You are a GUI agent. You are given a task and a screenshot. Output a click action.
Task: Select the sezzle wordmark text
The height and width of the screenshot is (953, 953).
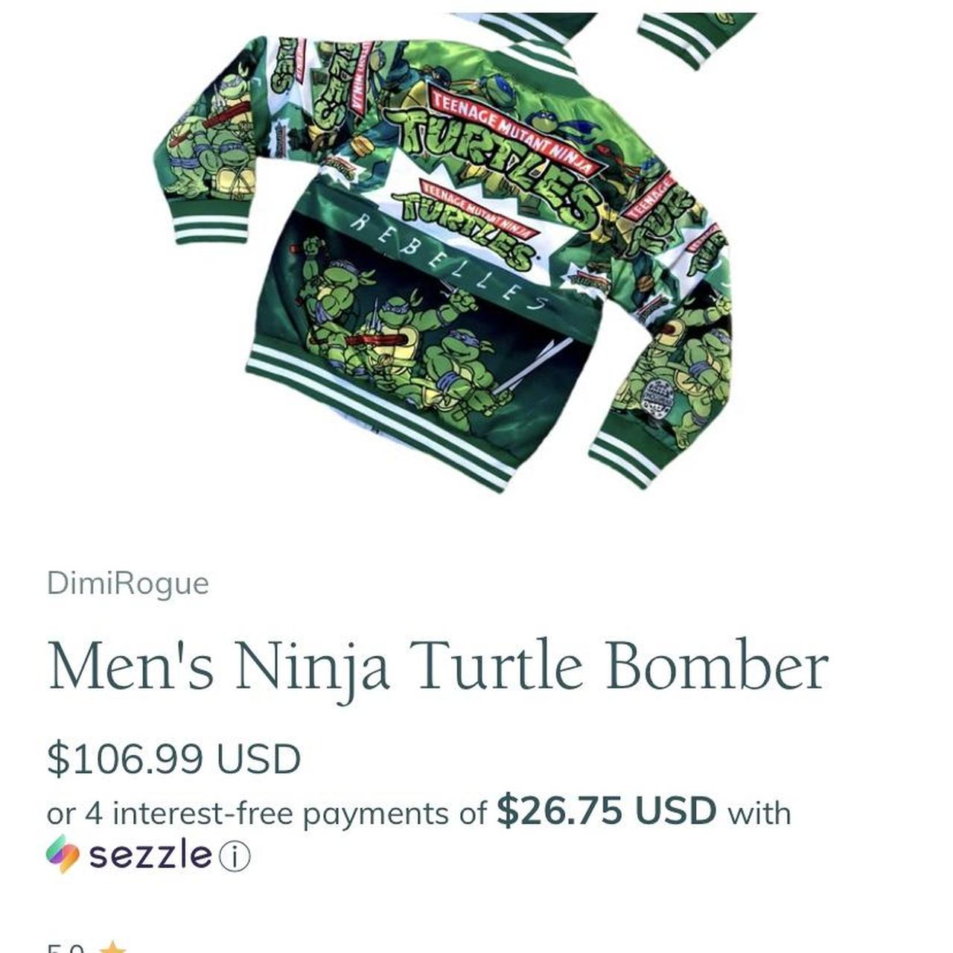click(x=150, y=855)
